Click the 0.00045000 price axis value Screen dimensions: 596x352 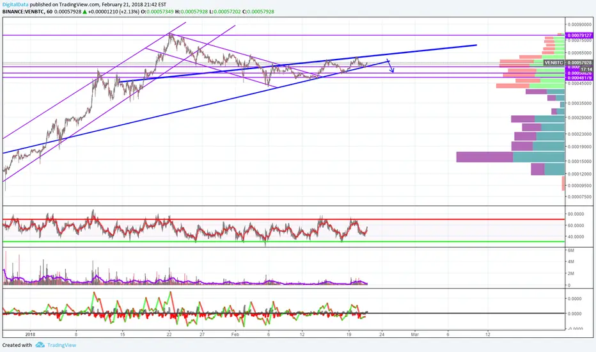579,83
